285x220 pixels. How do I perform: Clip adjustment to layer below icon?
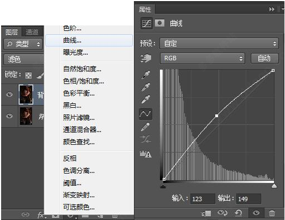point(206,213)
